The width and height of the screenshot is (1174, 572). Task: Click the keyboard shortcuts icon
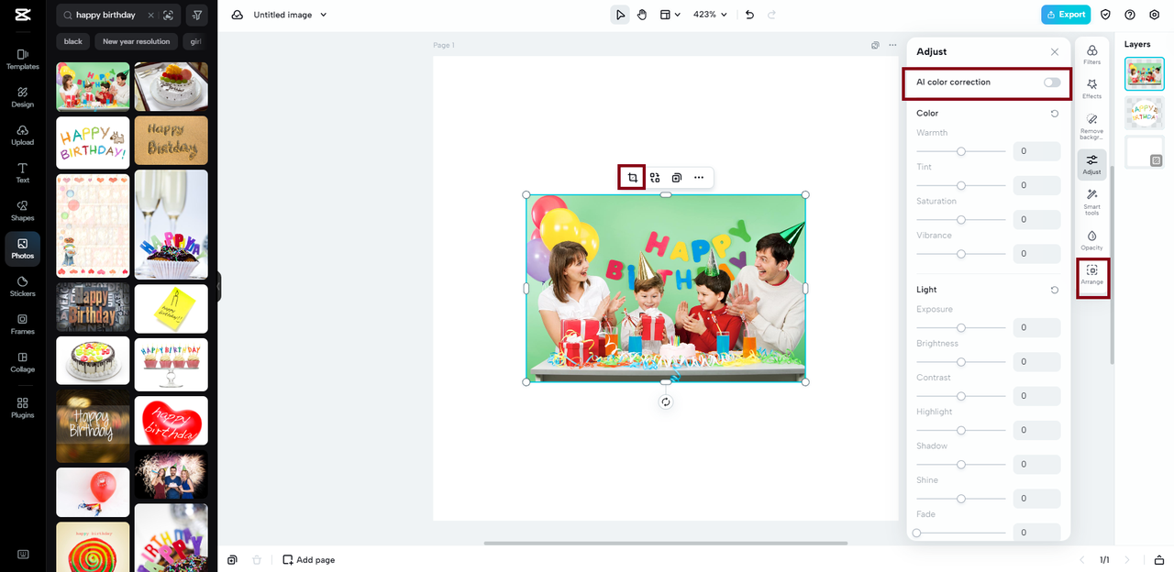(x=22, y=554)
